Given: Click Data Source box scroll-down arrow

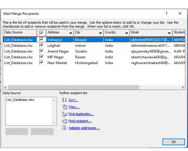Looking at the screenshot, I should [54, 123].
